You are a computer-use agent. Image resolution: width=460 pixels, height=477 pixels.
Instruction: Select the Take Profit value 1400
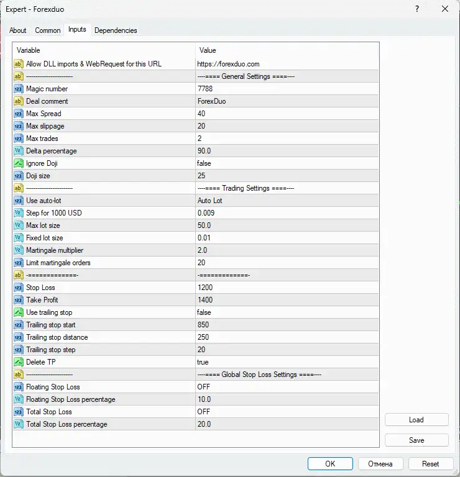pyautogui.click(x=205, y=300)
